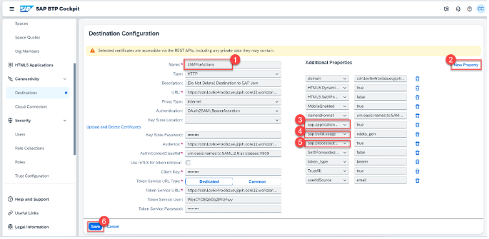Delete the nameIdFormat property
The height and width of the screenshot is (239, 489).
(417, 116)
